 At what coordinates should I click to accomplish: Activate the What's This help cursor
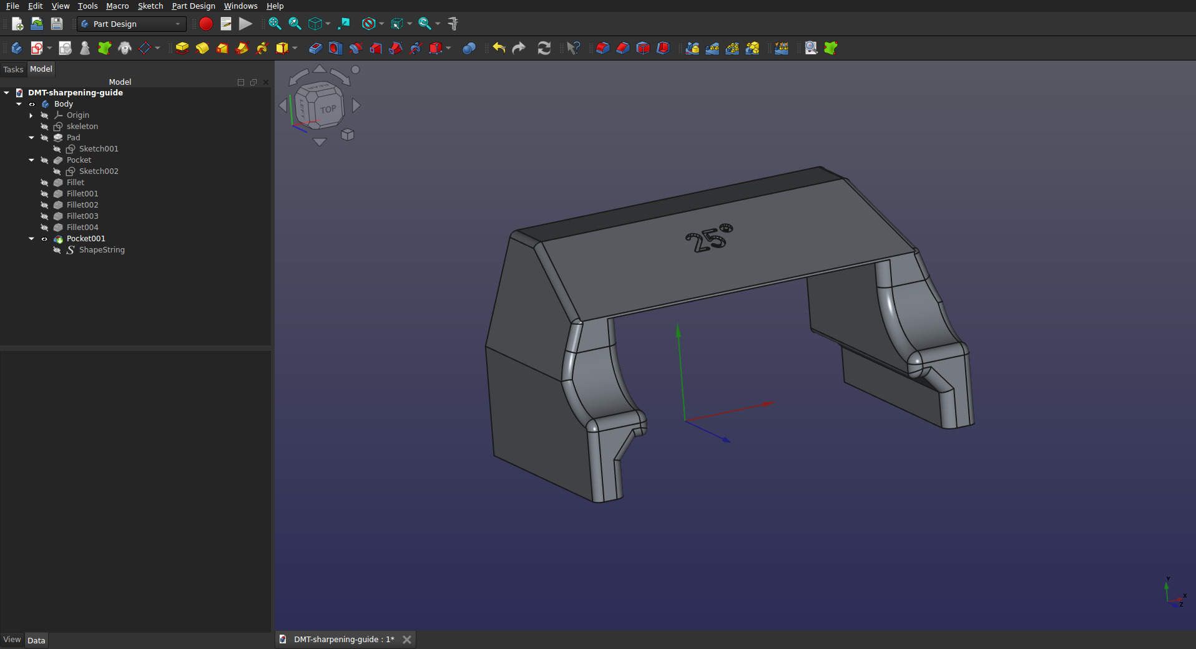coord(574,48)
